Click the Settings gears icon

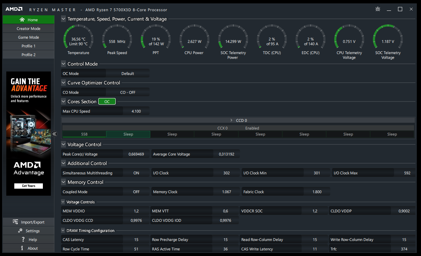tap(20, 231)
